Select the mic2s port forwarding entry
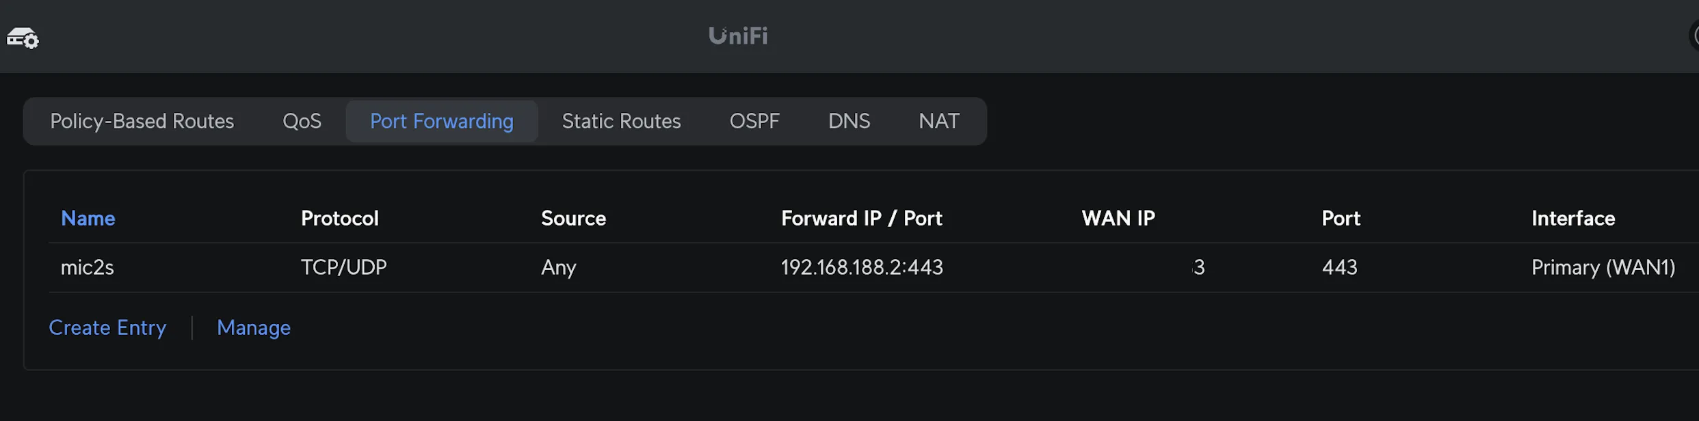Screen dimensions: 1699x421 click(88, 267)
